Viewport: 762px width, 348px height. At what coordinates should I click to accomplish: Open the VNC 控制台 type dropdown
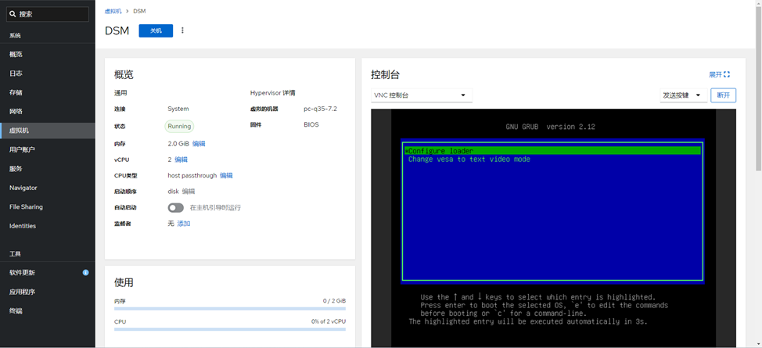(x=422, y=95)
